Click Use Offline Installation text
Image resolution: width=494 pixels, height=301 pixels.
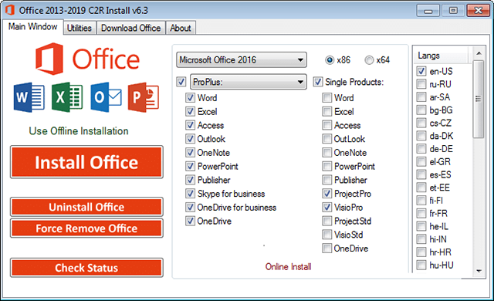tap(79, 131)
